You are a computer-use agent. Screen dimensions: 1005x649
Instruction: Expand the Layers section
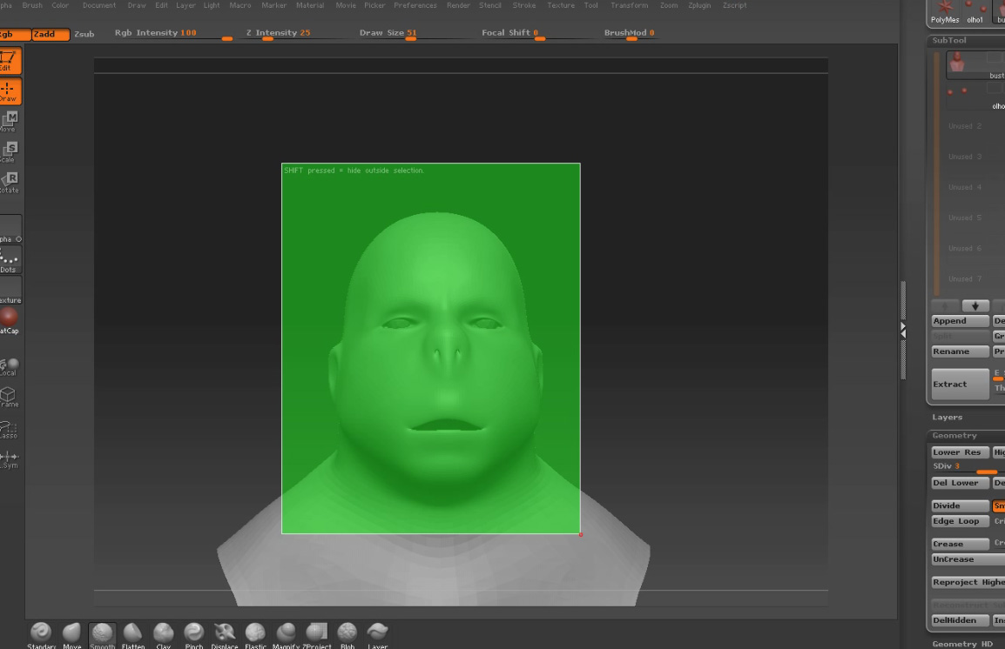coord(948,418)
